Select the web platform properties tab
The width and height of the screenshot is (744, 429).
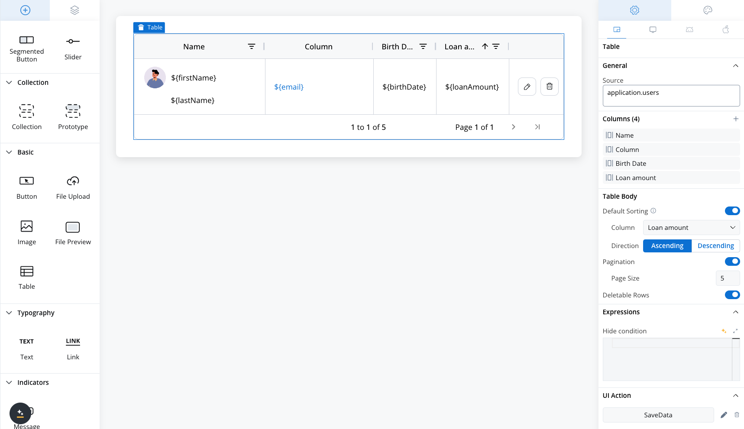coord(617,29)
